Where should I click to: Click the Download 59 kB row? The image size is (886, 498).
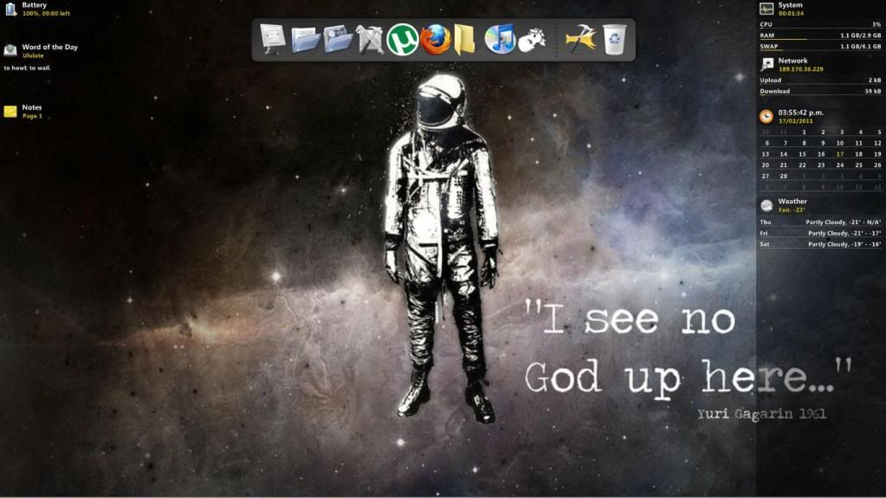[x=820, y=91]
